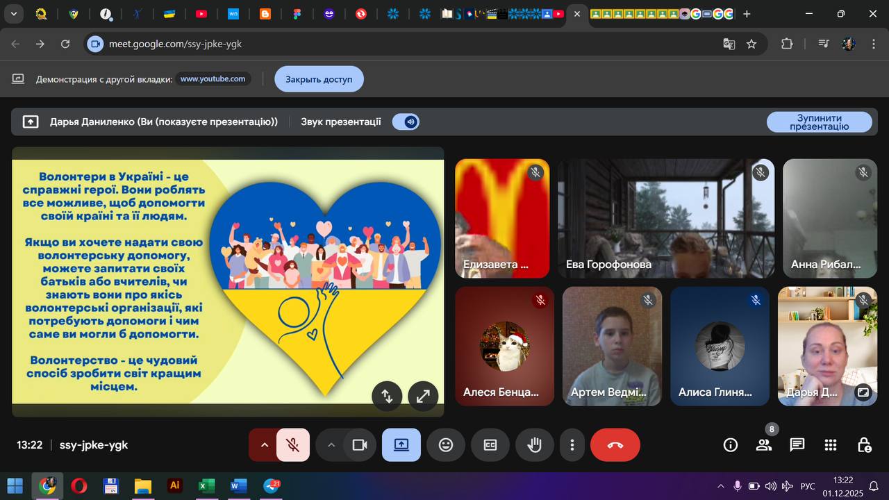889x500 pixels.
Task: Open the emoji reactions panel
Action: [446, 445]
